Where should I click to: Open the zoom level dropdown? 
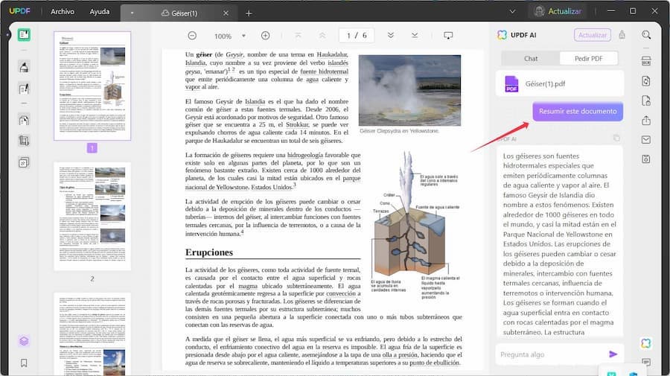[243, 36]
